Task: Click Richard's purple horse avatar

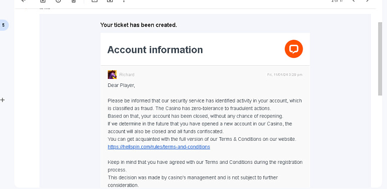Action: point(112,74)
